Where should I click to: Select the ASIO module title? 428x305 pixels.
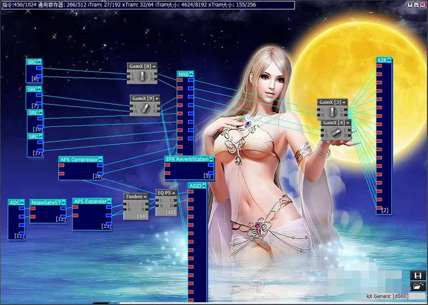coord(196,186)
